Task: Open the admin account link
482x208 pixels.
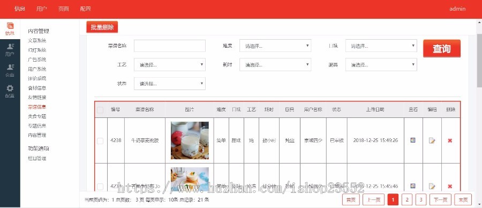Action: [x=457, y=9]
